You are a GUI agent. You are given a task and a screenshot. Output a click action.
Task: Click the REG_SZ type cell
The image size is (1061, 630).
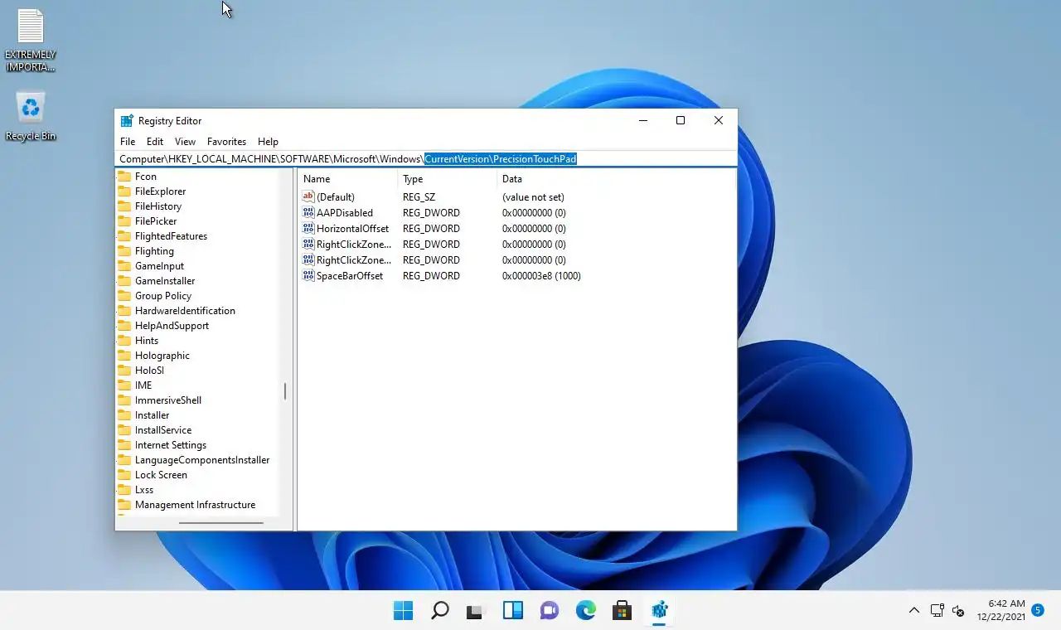click(419, 197)
